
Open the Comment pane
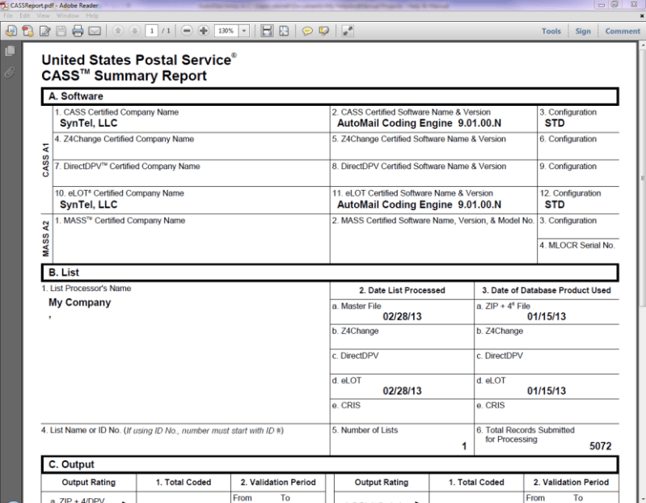point(623,31)
